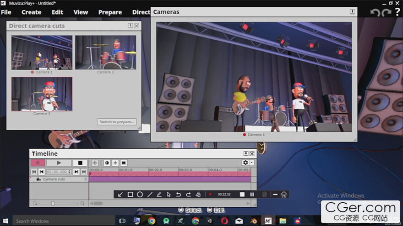Clear annotations with broom icon
Viewport: 403px width, 226px height.
click(x=198, y=194)
